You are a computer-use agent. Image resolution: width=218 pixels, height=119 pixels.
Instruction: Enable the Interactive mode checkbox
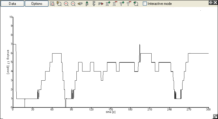tap(145, 4)
